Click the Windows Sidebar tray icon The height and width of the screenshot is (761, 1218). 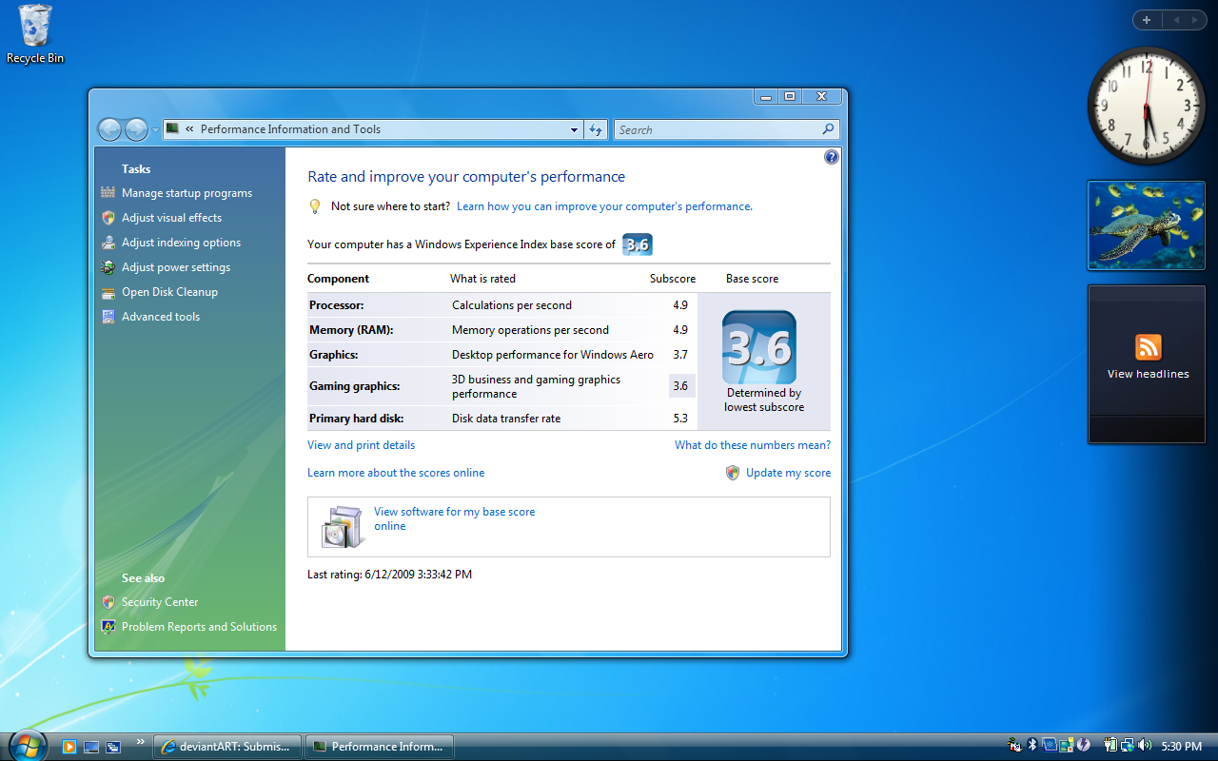[1067, 745]
